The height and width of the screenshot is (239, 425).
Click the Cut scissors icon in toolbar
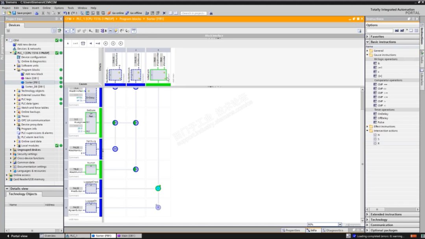tap(43, 13)
